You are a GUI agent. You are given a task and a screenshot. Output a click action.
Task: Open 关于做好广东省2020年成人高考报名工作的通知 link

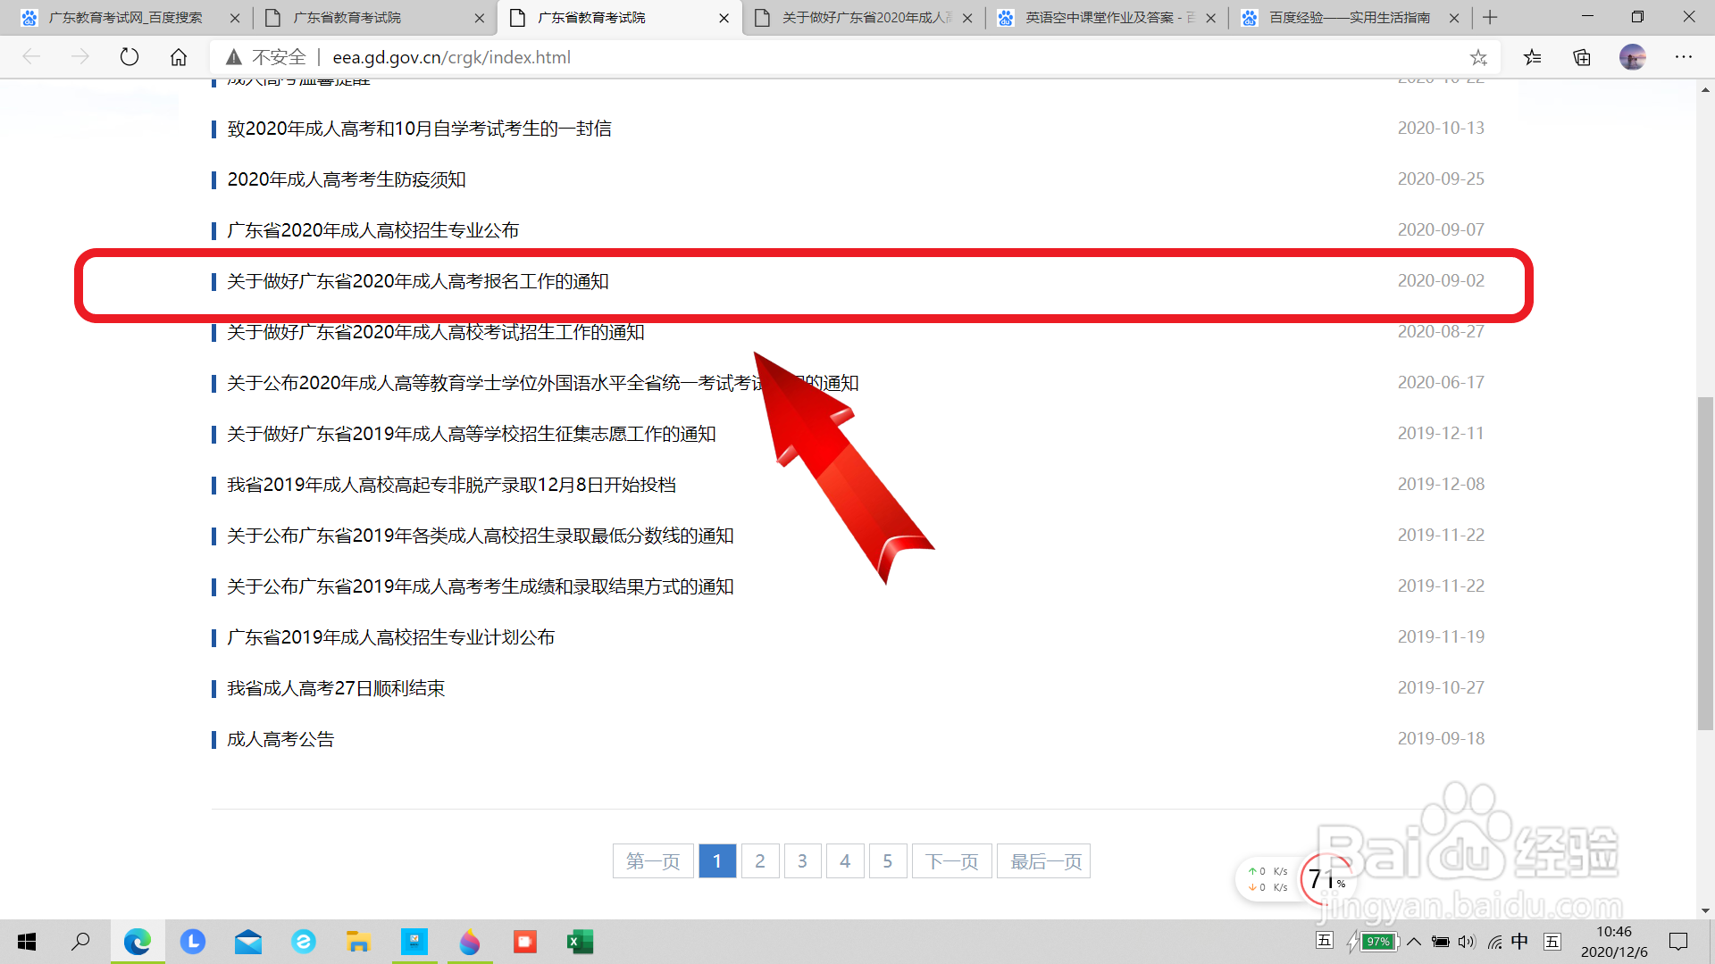point(418,281)
